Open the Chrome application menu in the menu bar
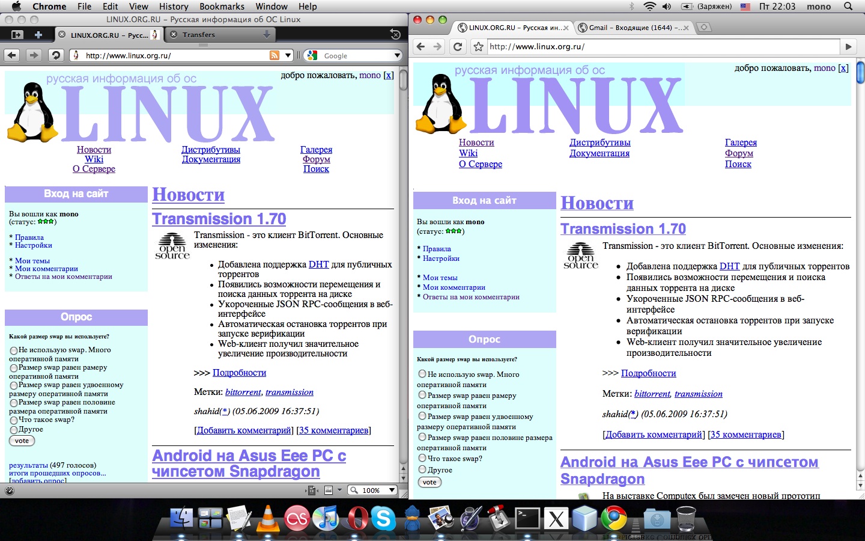This screenshot has width=865, height=541. 49,7
